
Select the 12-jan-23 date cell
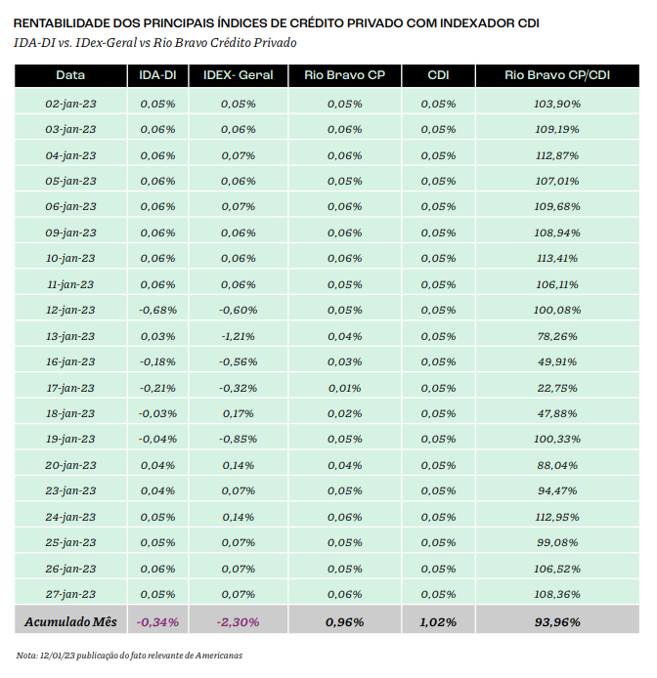click(70, 310)
